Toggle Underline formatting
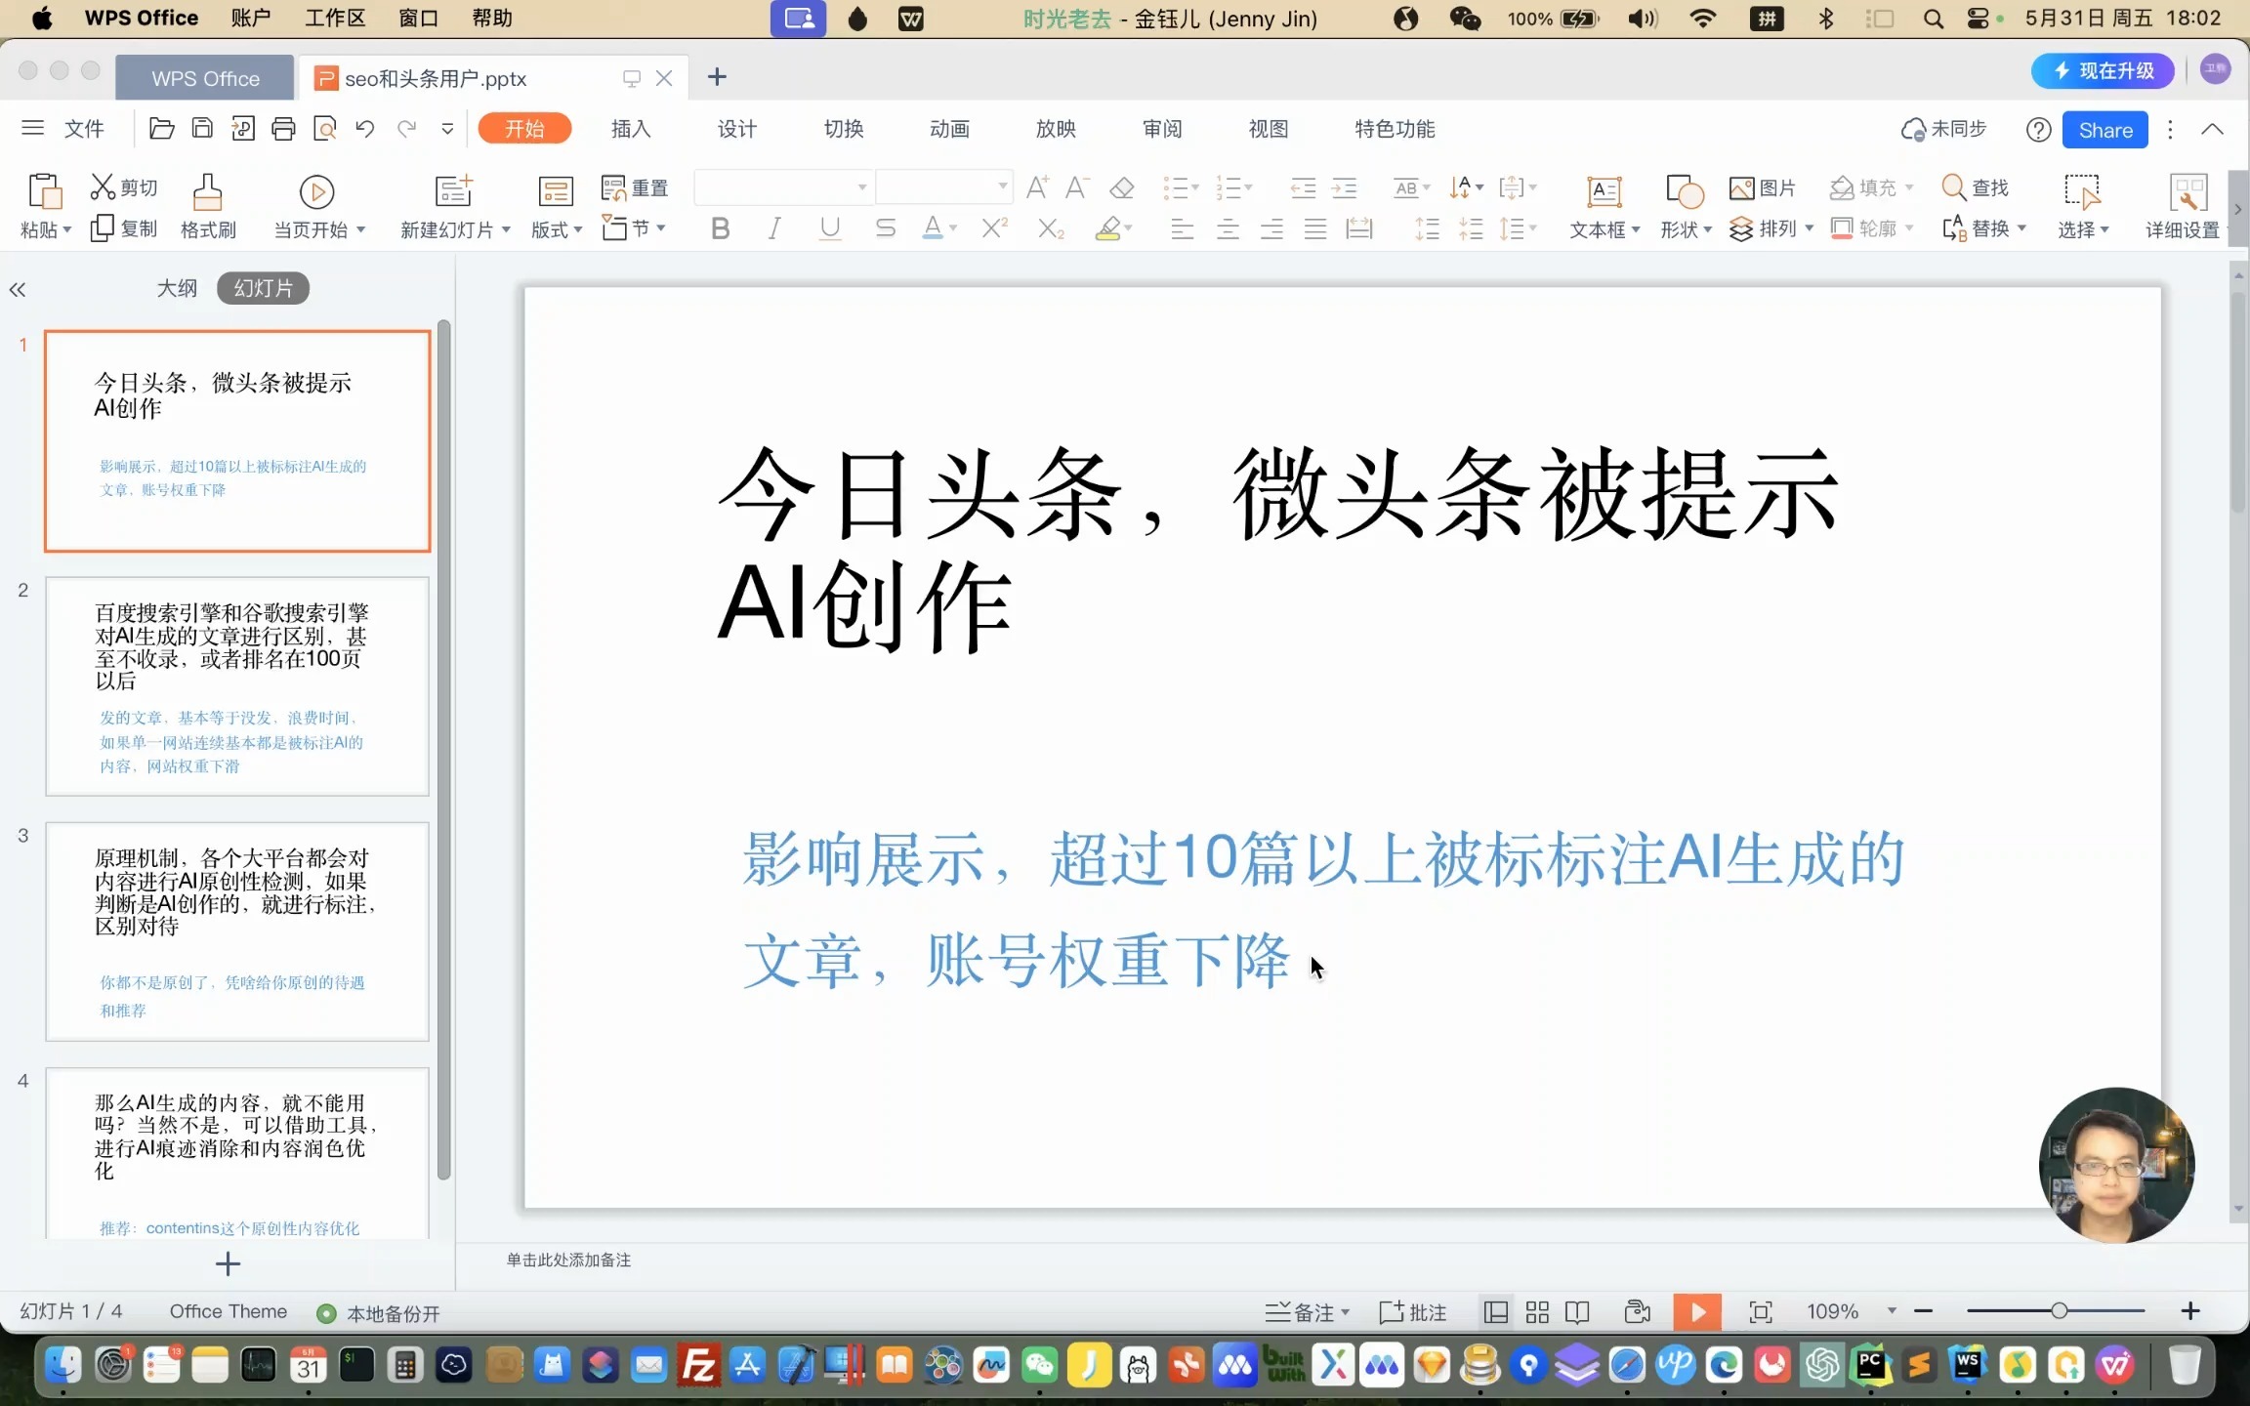2250x1406 pixels. pyautogui.click(x=830, y=228)
